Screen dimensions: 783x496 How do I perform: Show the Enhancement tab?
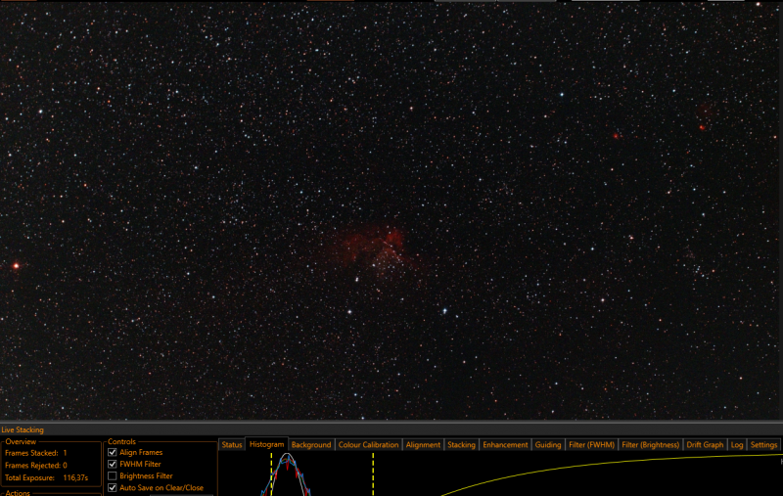point(505,444)
